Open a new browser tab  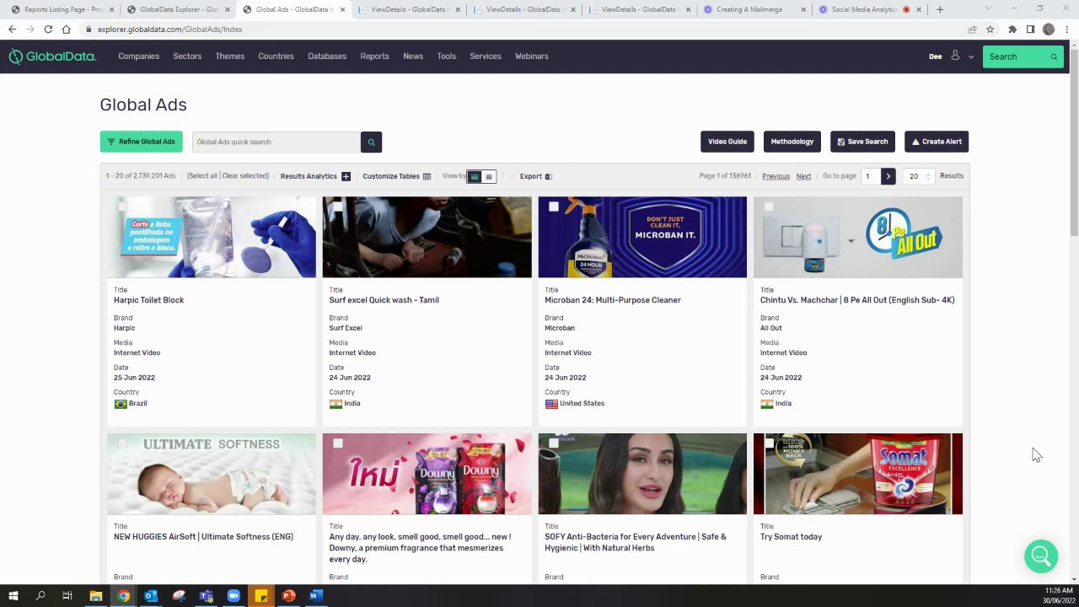pos(940,9)
